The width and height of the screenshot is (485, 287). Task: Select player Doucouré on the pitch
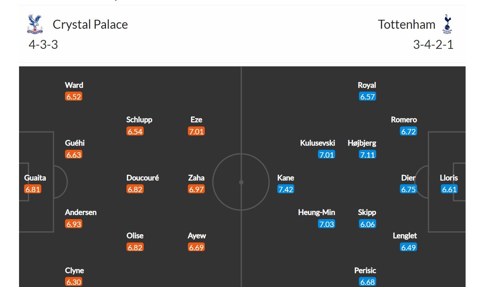tap(143, 178)
